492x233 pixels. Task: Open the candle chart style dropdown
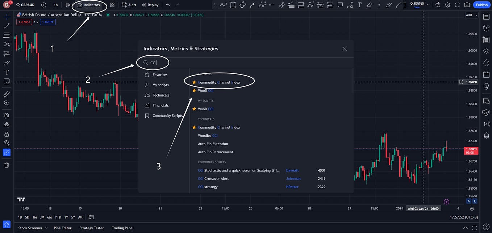tap(68, 5)
